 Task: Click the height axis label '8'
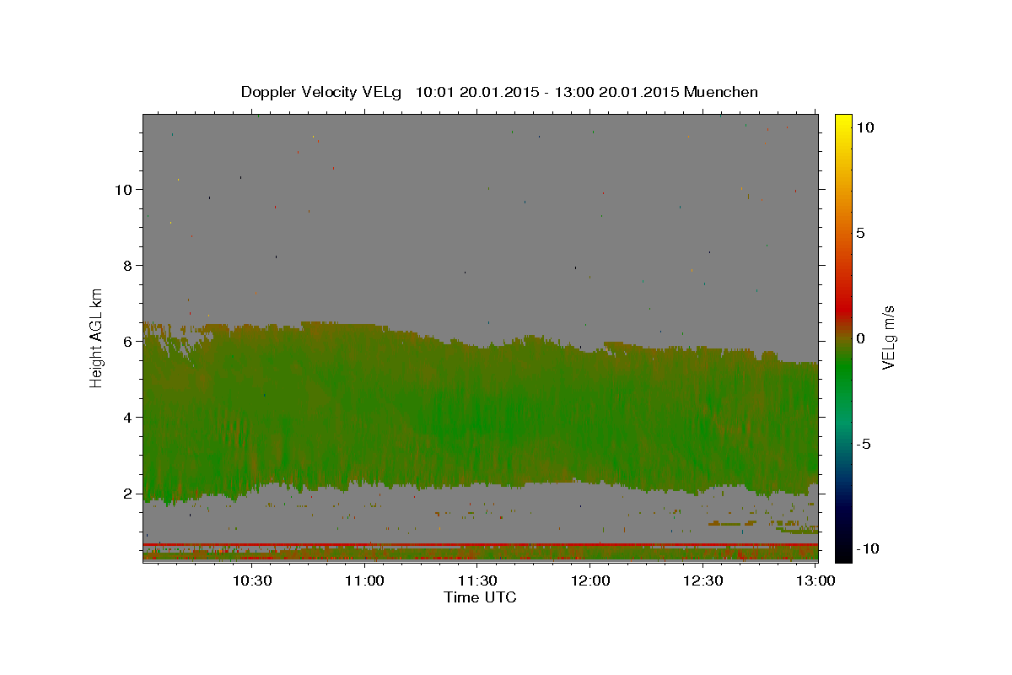[x=128, y=266]
